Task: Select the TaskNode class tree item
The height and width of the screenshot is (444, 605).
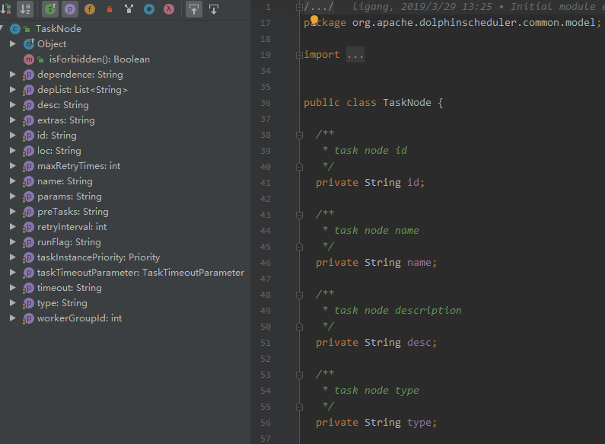Action: click(59, 29)
